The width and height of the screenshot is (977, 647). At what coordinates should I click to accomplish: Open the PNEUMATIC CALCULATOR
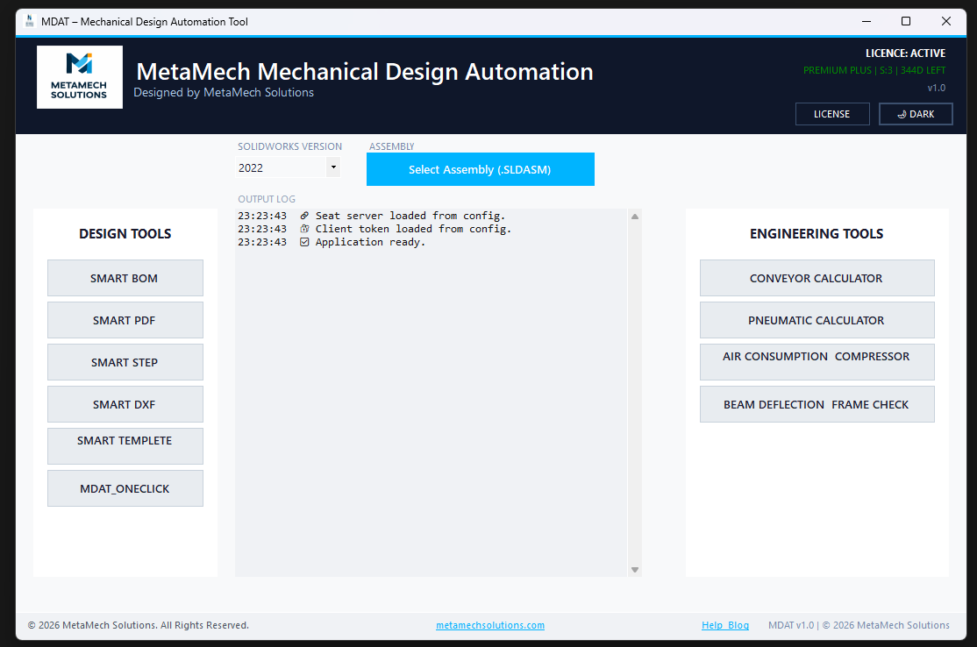pyautogui.click(x=817, y=320)
